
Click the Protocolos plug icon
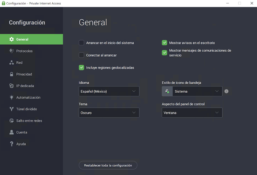pyautogui.click(x=12, y=51)
